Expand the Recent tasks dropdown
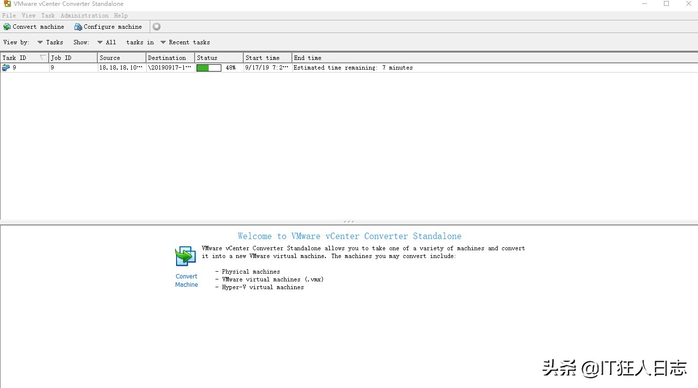 pos(185,42)
